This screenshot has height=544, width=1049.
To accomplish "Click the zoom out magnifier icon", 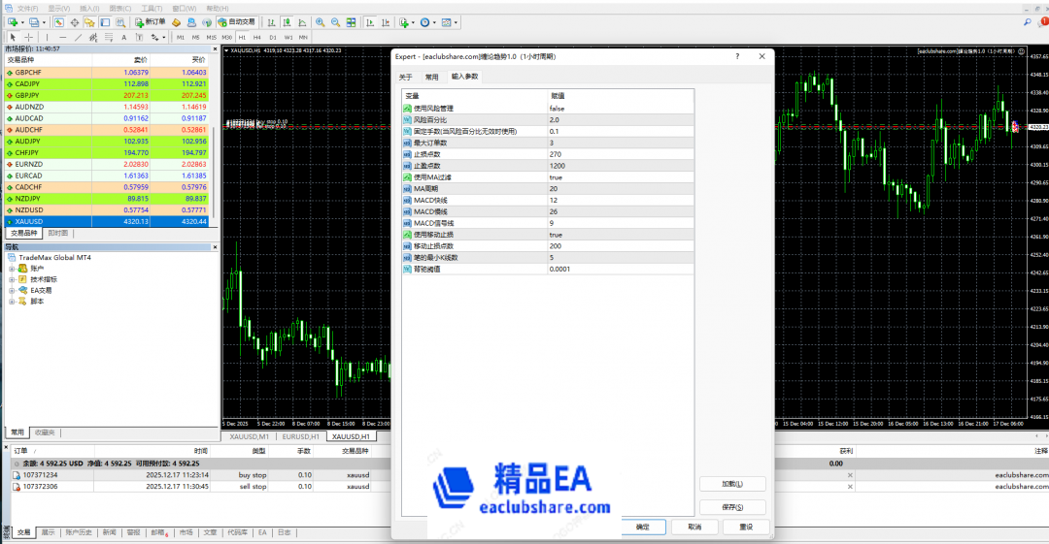I will click(x=333, y=21).
